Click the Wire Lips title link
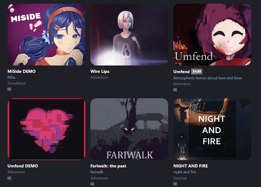This screenshot has height=187, width=261. point(100,71)
